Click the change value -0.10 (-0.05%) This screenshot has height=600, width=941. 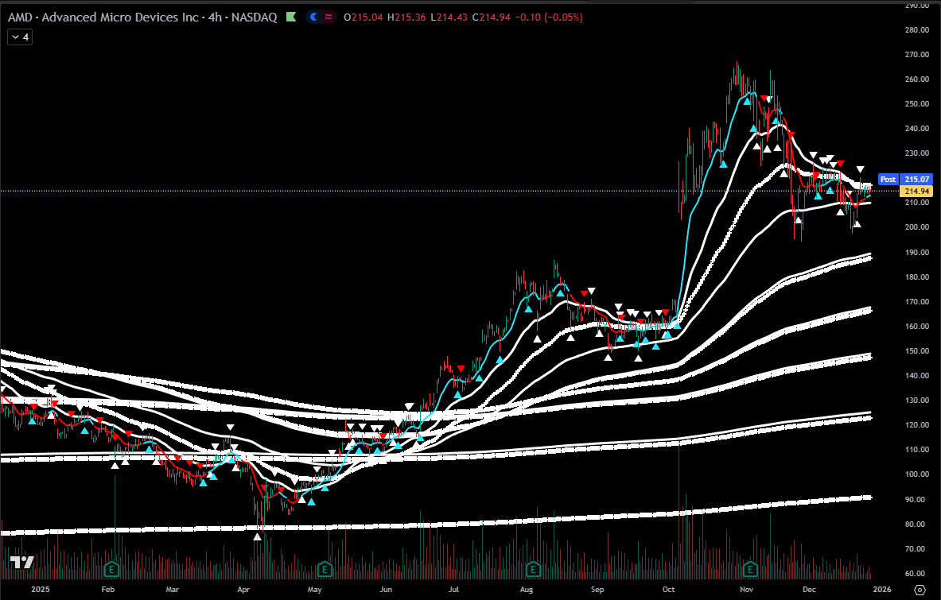(x=549, y=17)
